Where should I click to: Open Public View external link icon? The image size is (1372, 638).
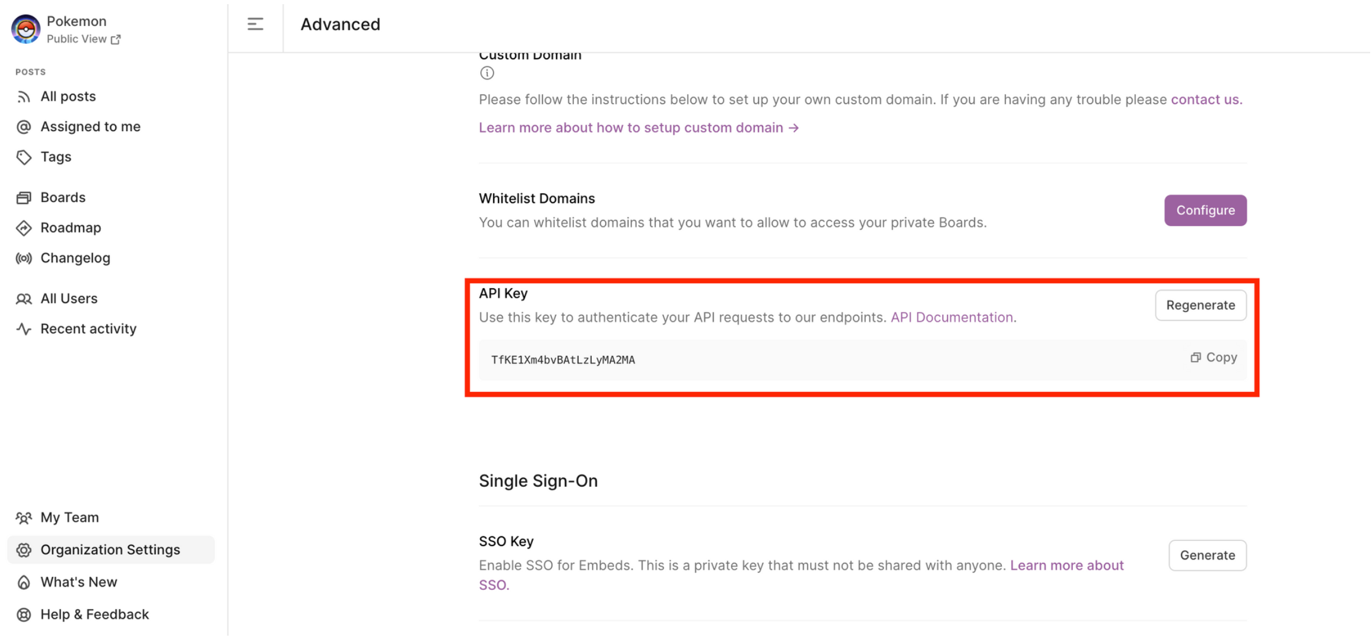(x=116, y=39)
